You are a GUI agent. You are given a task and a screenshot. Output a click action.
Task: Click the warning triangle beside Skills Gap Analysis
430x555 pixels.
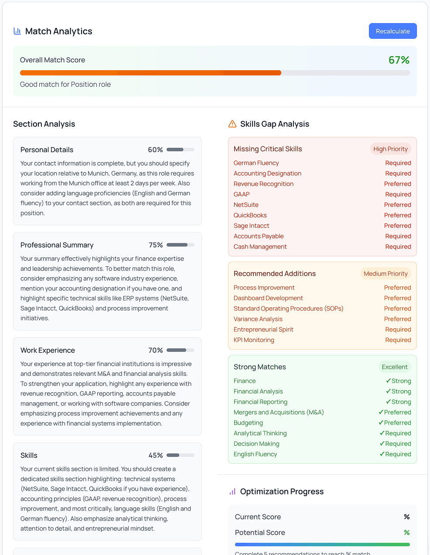(232, 124)
